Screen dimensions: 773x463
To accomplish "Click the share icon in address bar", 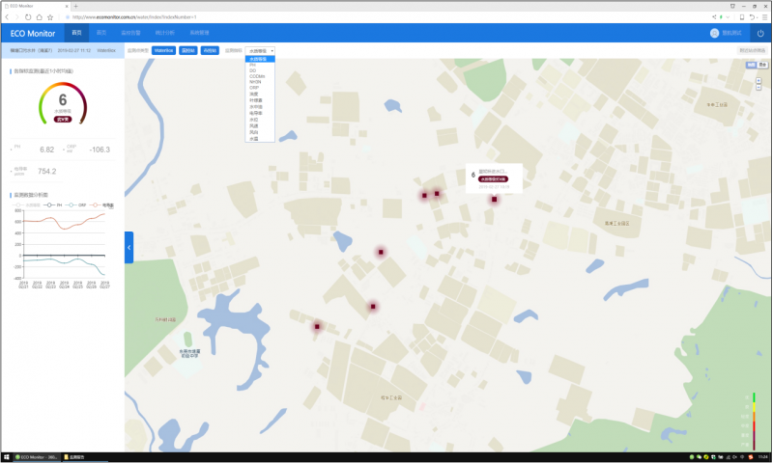I will click(714, 16).
